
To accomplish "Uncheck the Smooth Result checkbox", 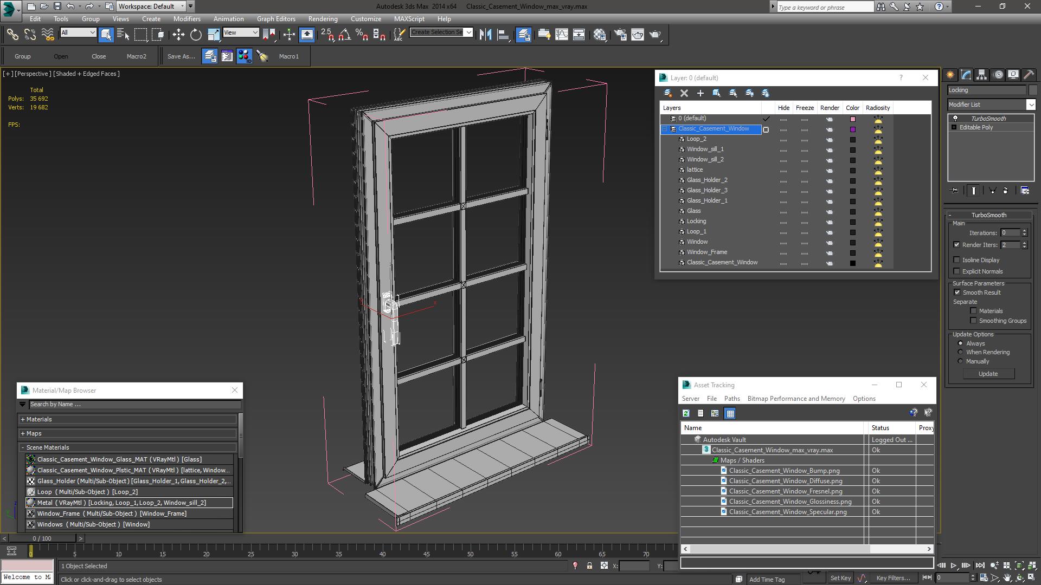I will (957, 292).
